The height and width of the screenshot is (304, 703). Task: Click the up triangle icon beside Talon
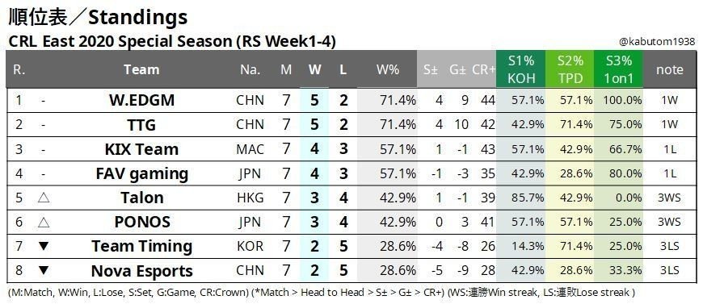pos(44,198)
